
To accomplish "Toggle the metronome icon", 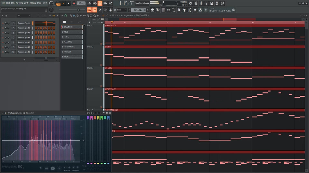I will tap(89, 3).
